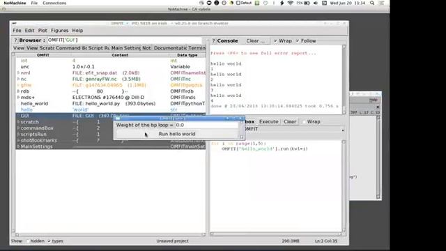The image size is (446, 251).
Task: Expand the scriptsRun tree node
Action: 19,135
